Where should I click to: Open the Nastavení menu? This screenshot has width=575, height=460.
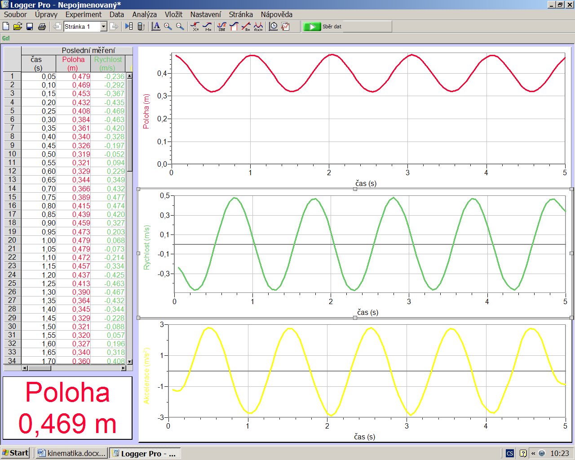pyautogui.click(x=206, y=14)
